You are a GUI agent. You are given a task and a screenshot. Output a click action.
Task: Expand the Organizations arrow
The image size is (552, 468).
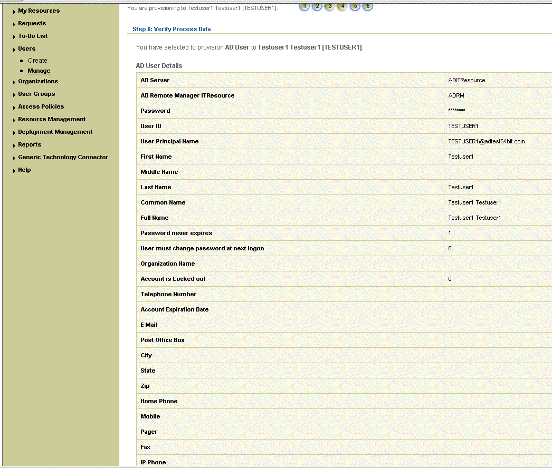coord(14,82)
